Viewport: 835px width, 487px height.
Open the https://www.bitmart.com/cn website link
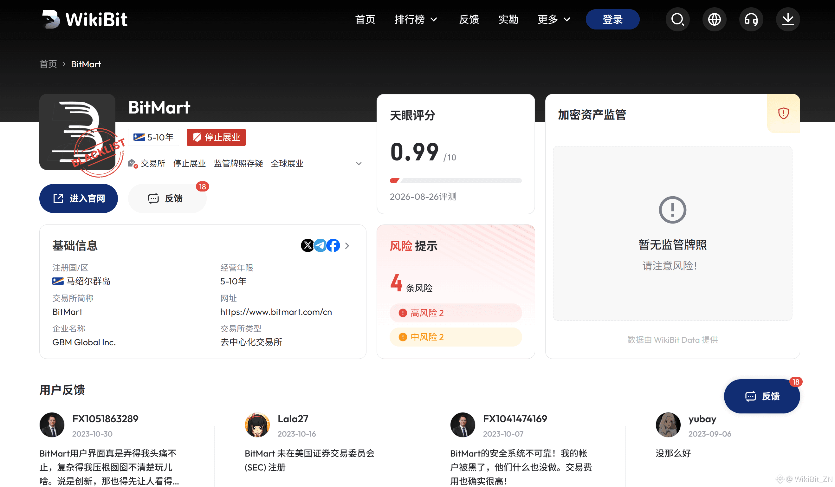pos(276,312)
